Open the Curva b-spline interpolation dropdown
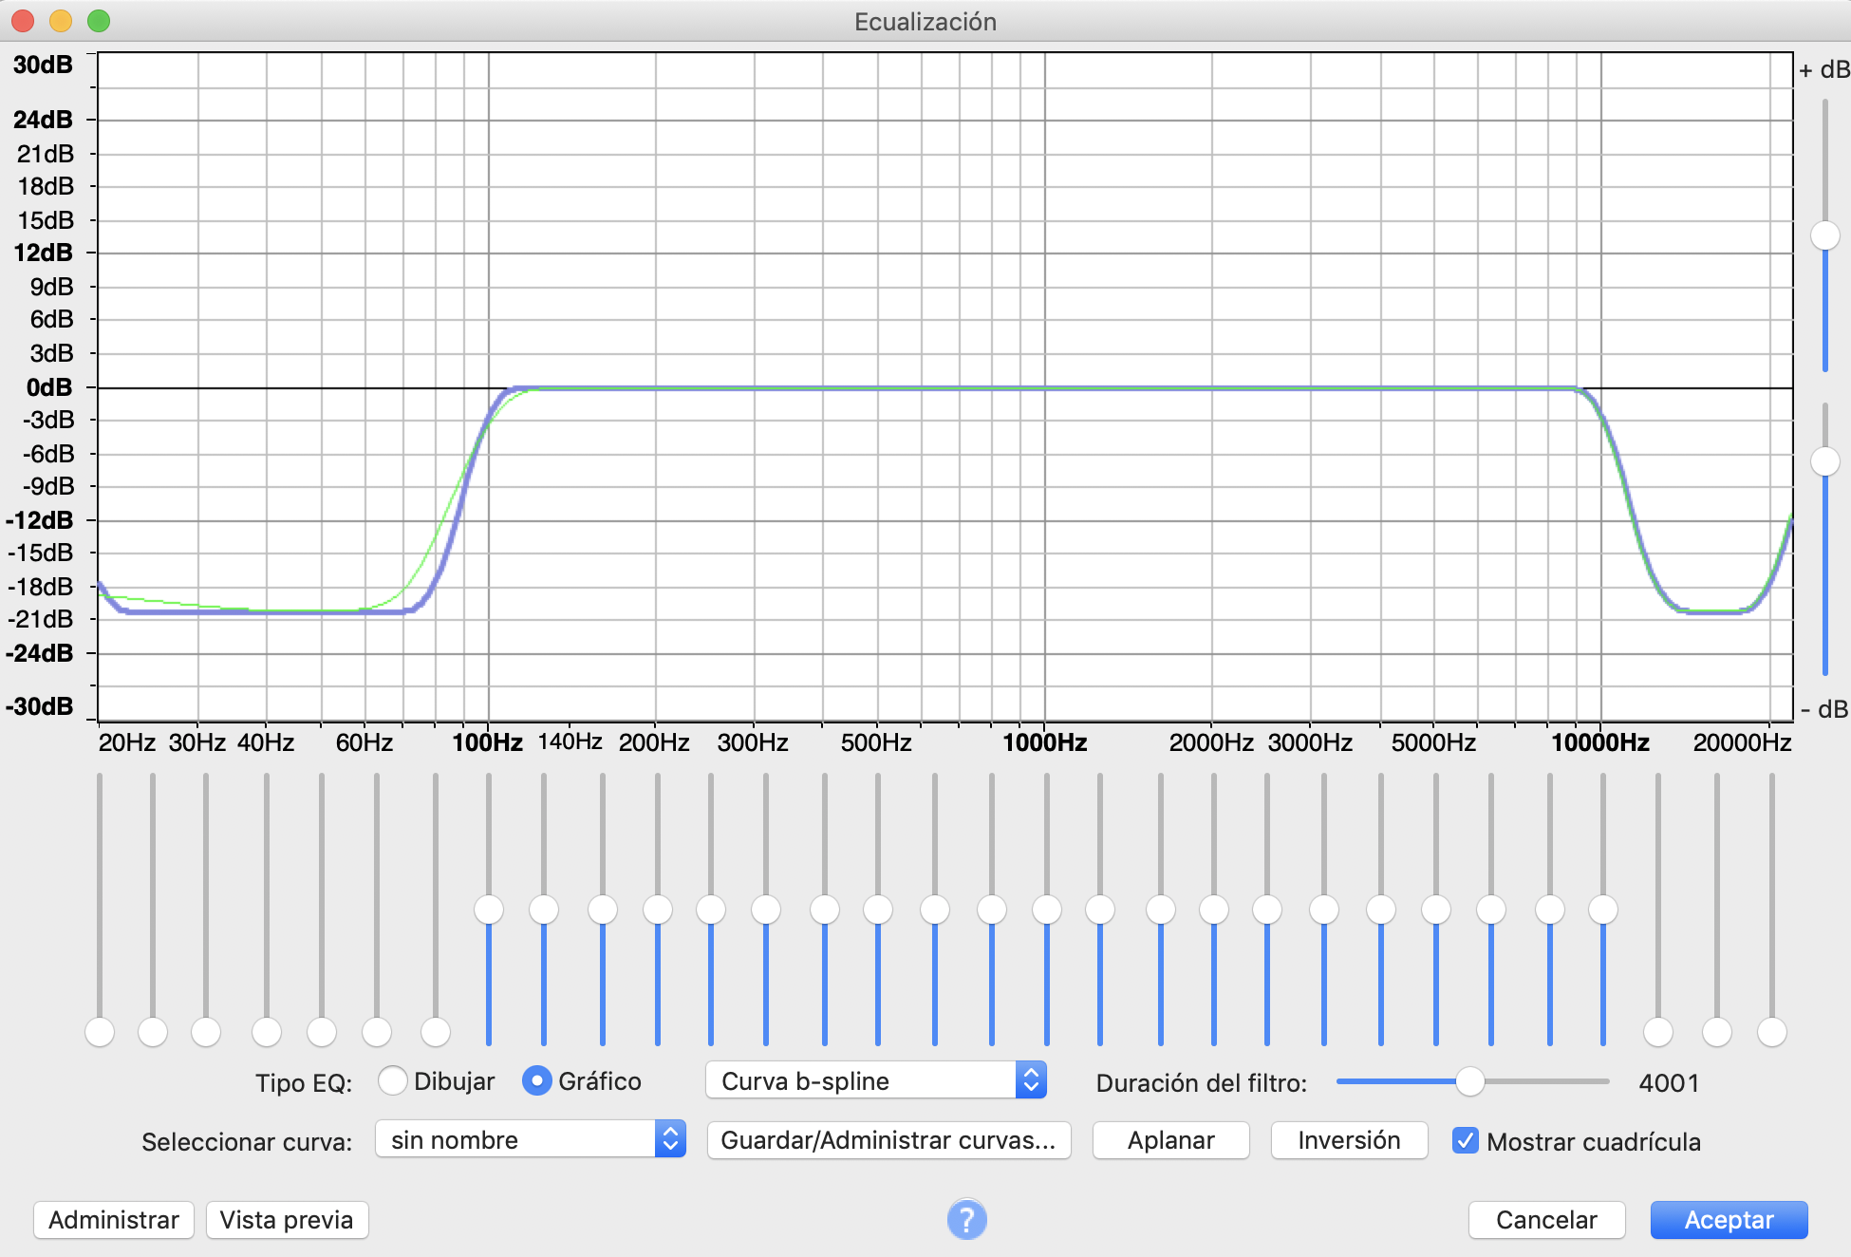 click(x=875, y=1081)
